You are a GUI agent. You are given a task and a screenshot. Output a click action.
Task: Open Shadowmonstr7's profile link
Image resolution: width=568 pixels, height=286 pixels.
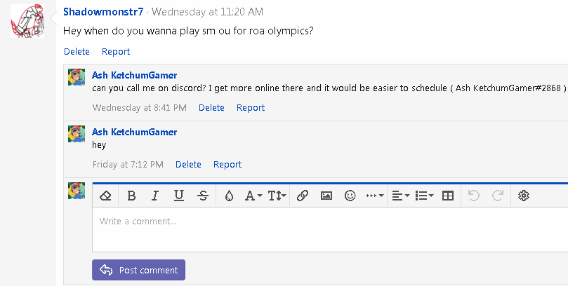103,12
